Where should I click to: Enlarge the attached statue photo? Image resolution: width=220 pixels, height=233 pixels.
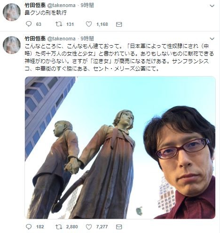(120, 148)
